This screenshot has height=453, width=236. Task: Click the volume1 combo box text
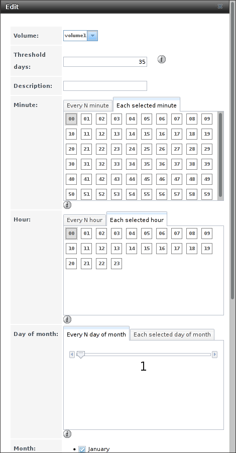(x=75, y=36)
